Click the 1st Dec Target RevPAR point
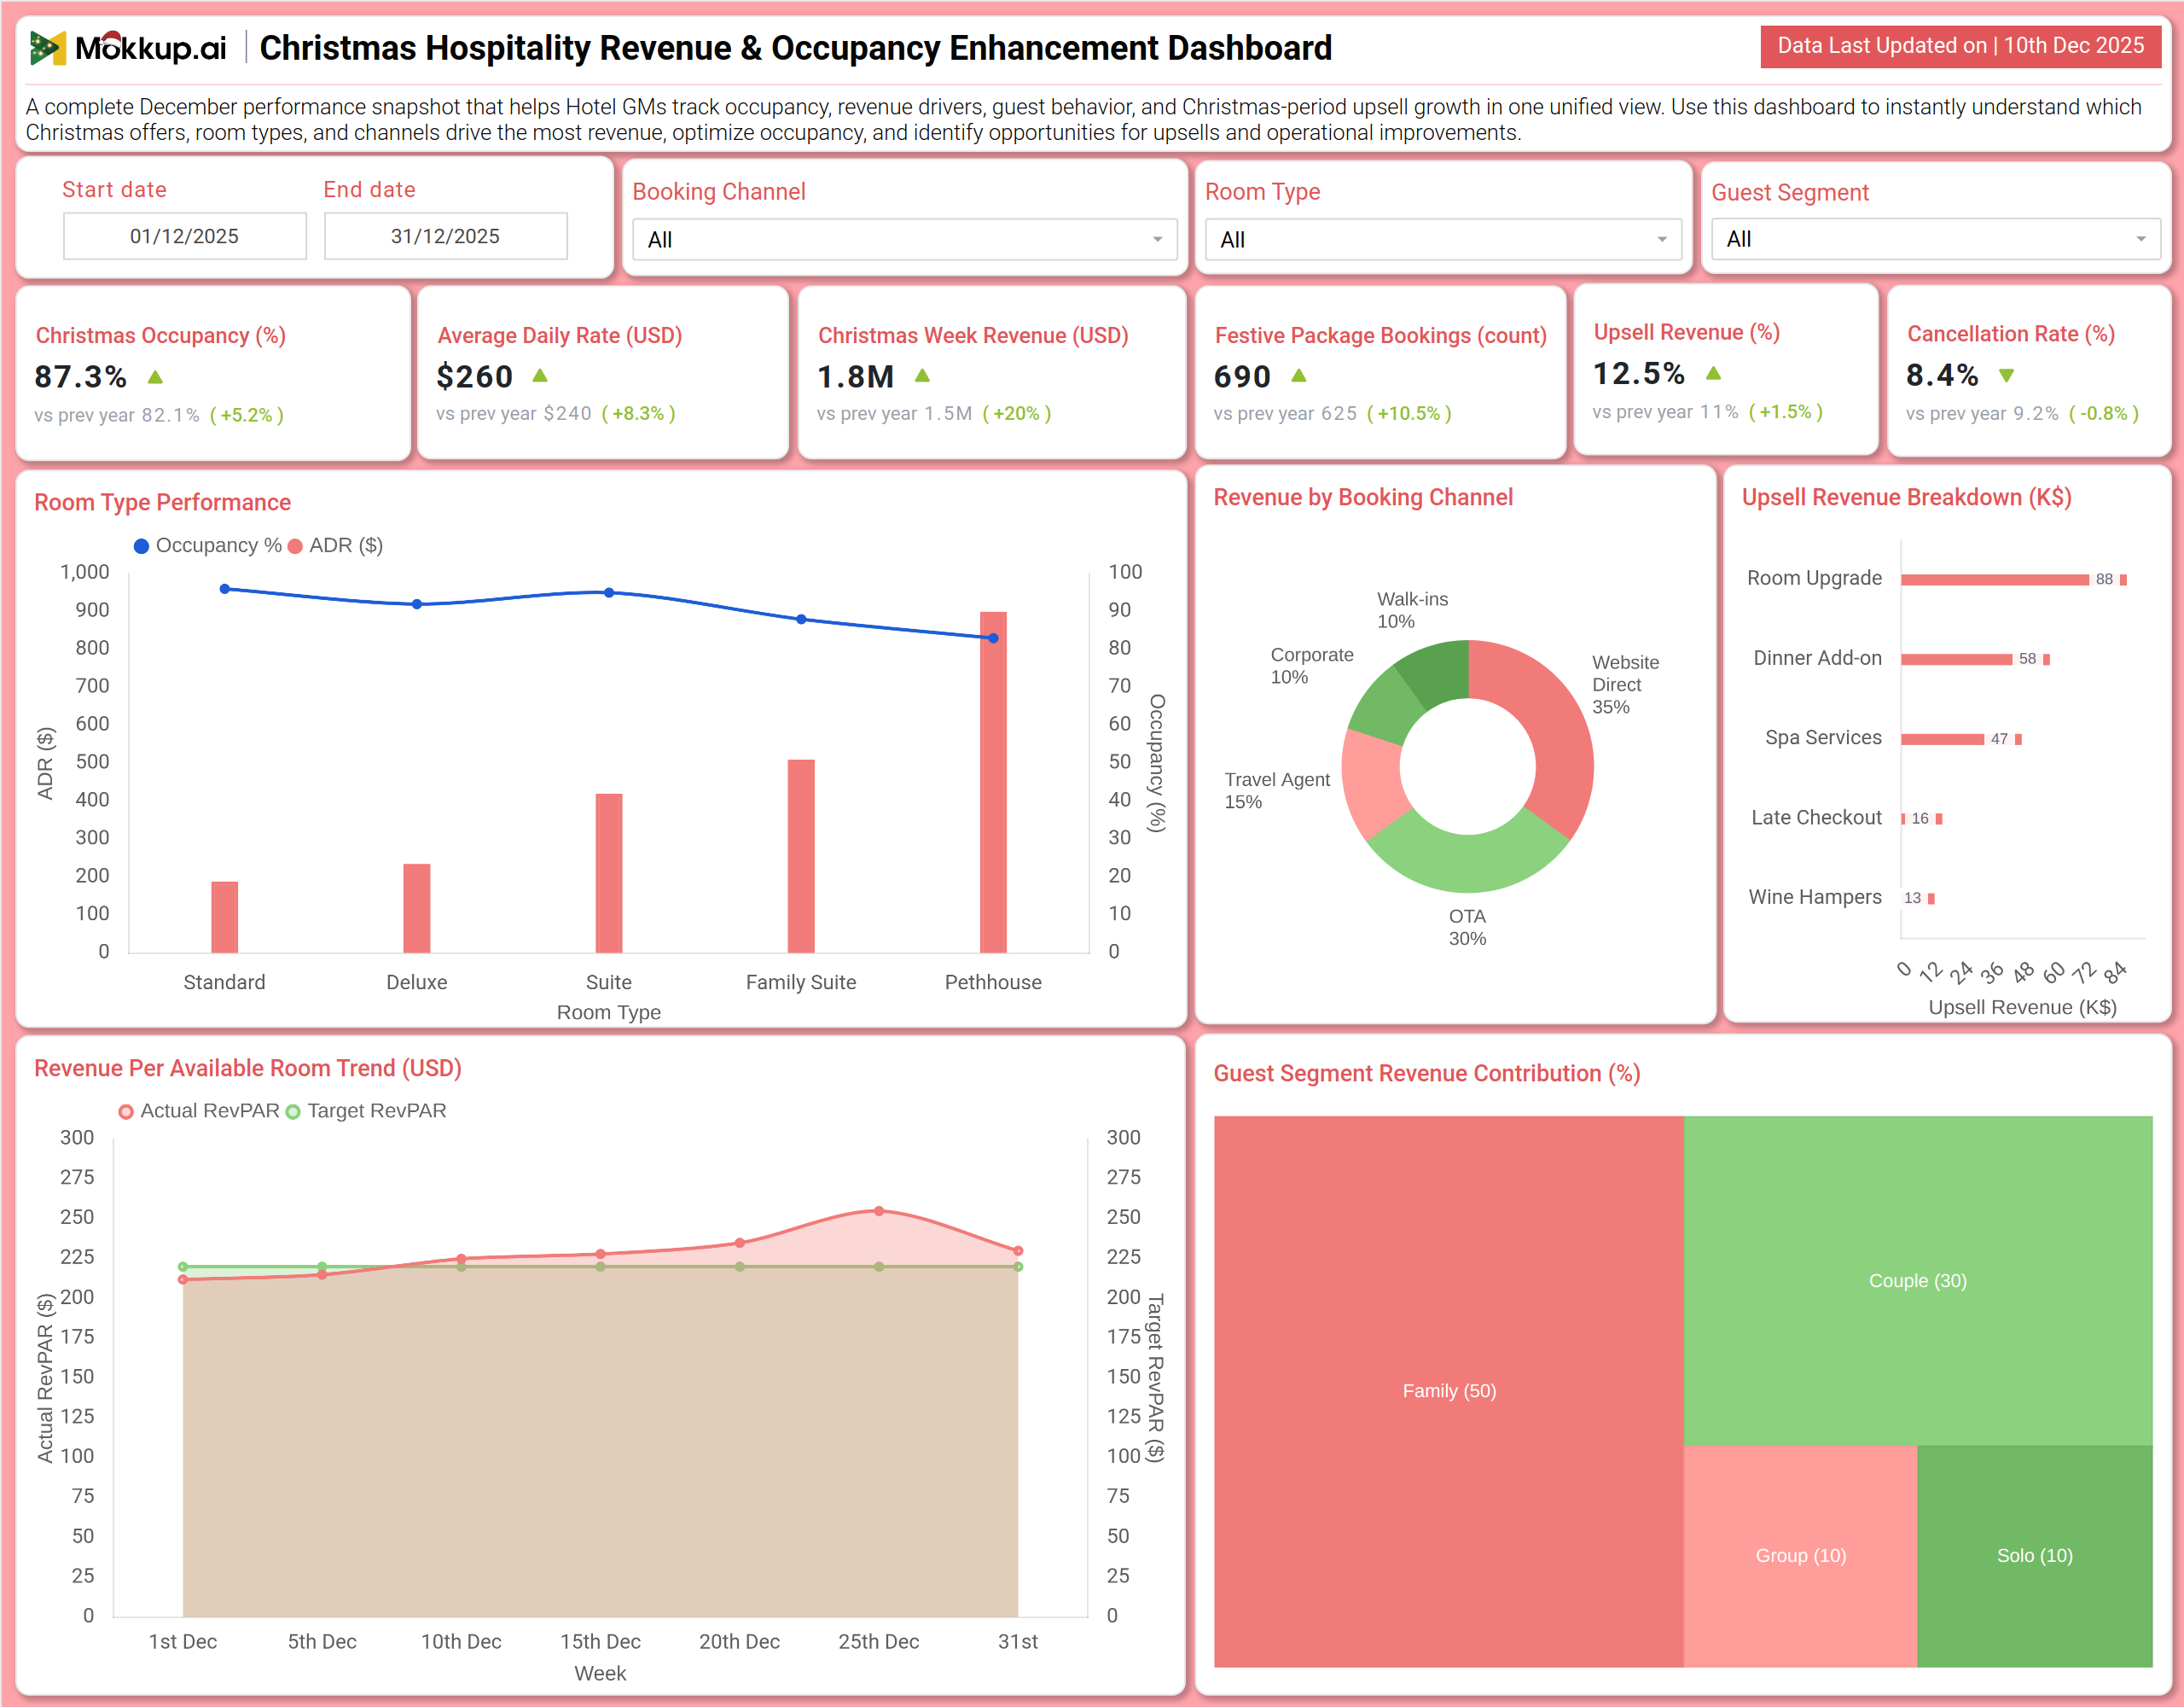Image resolution: width=2184 pixels, height=1707 pixels. point(183,1267)
